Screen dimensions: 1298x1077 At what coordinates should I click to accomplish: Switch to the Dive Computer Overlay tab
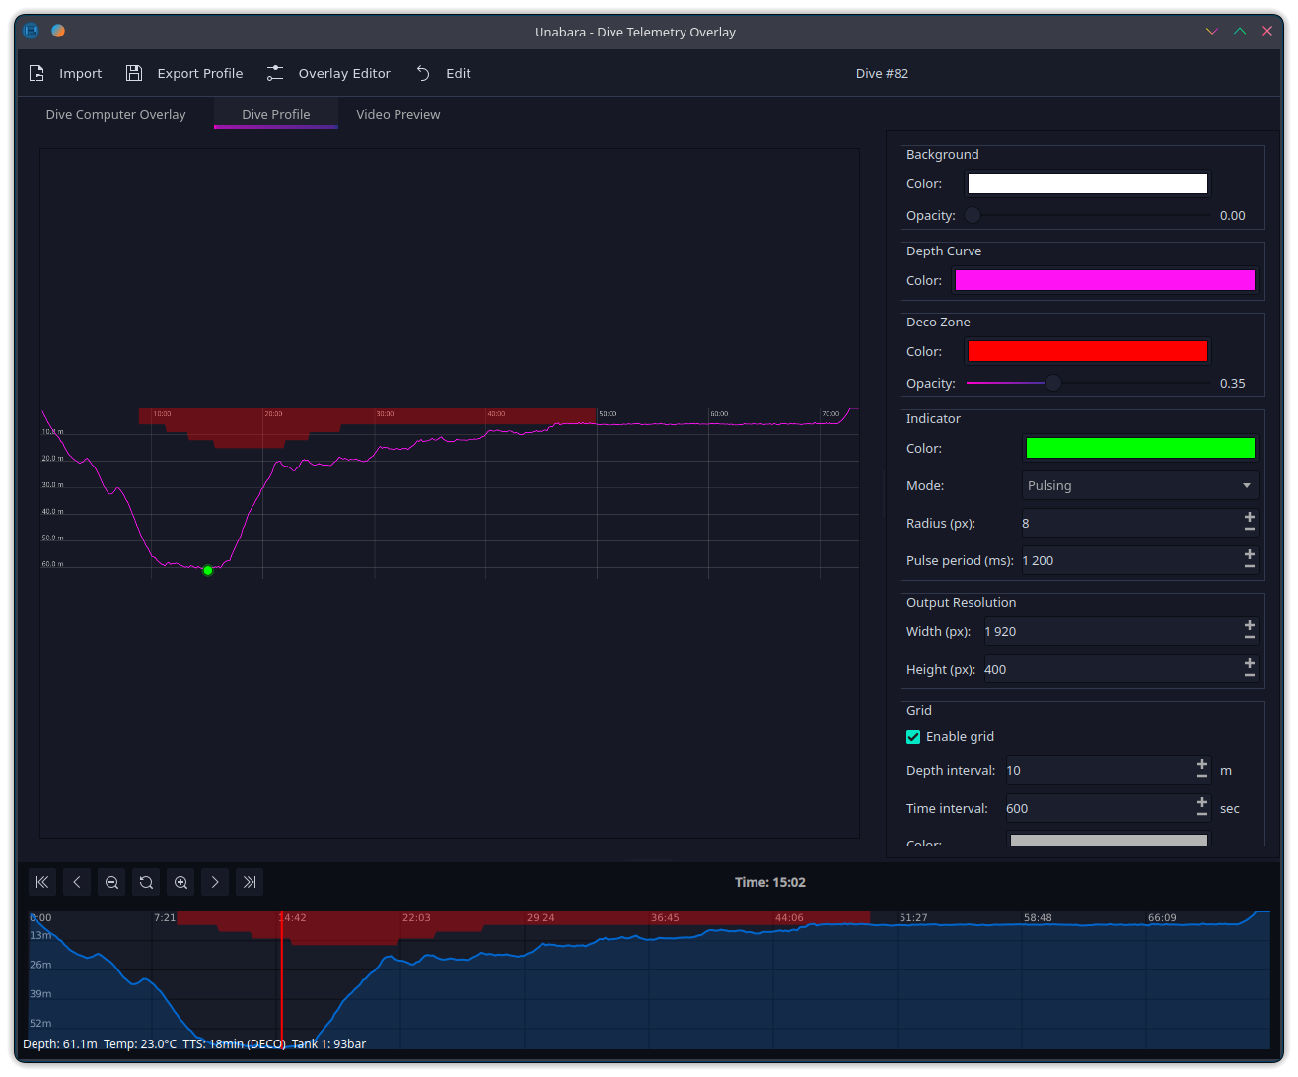pyautogui.click(x=115, y=114)
